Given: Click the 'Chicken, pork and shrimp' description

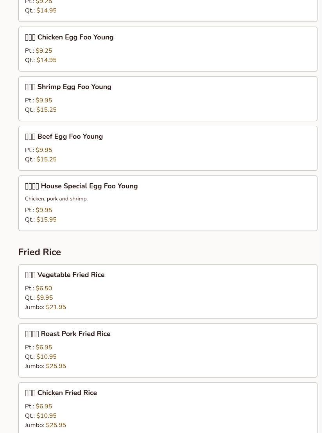Looking at the screenshot, I should [56, 199].
